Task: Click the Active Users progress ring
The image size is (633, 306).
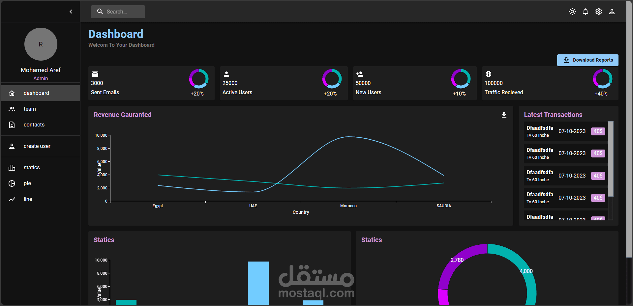Action: (x=332, y=79)
